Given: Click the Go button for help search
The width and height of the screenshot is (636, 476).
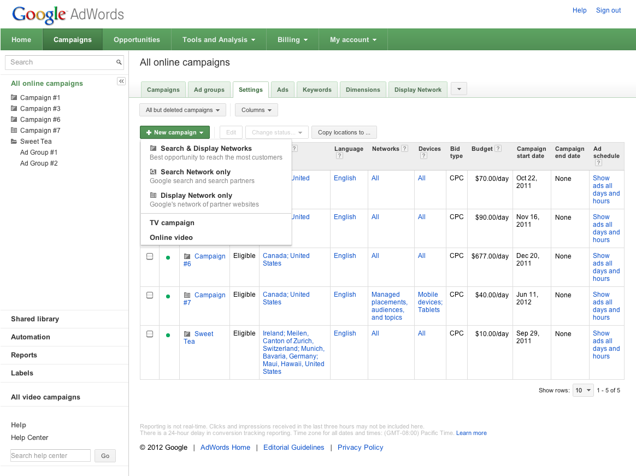Looking at the screenshot, I should (105, 456).
